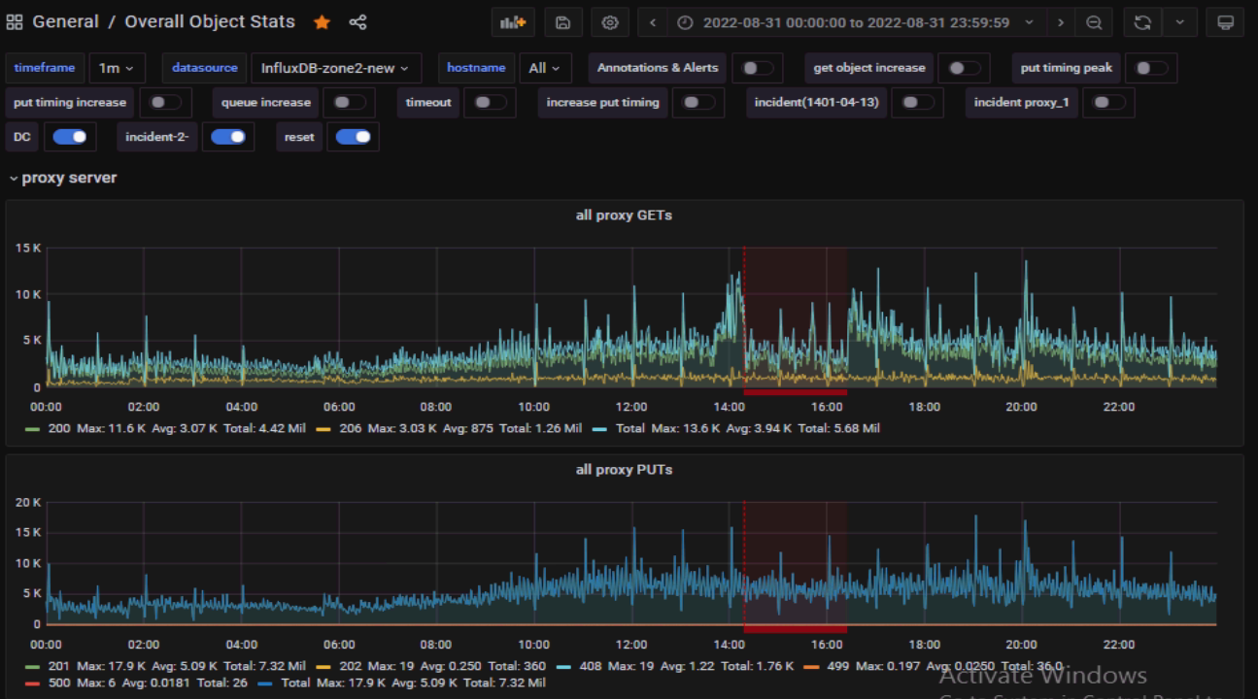Open the datasource InfluxDB-zone2-new dropdown
The height and width of the screenshot is (699, 1258).
tap(335, 68)
